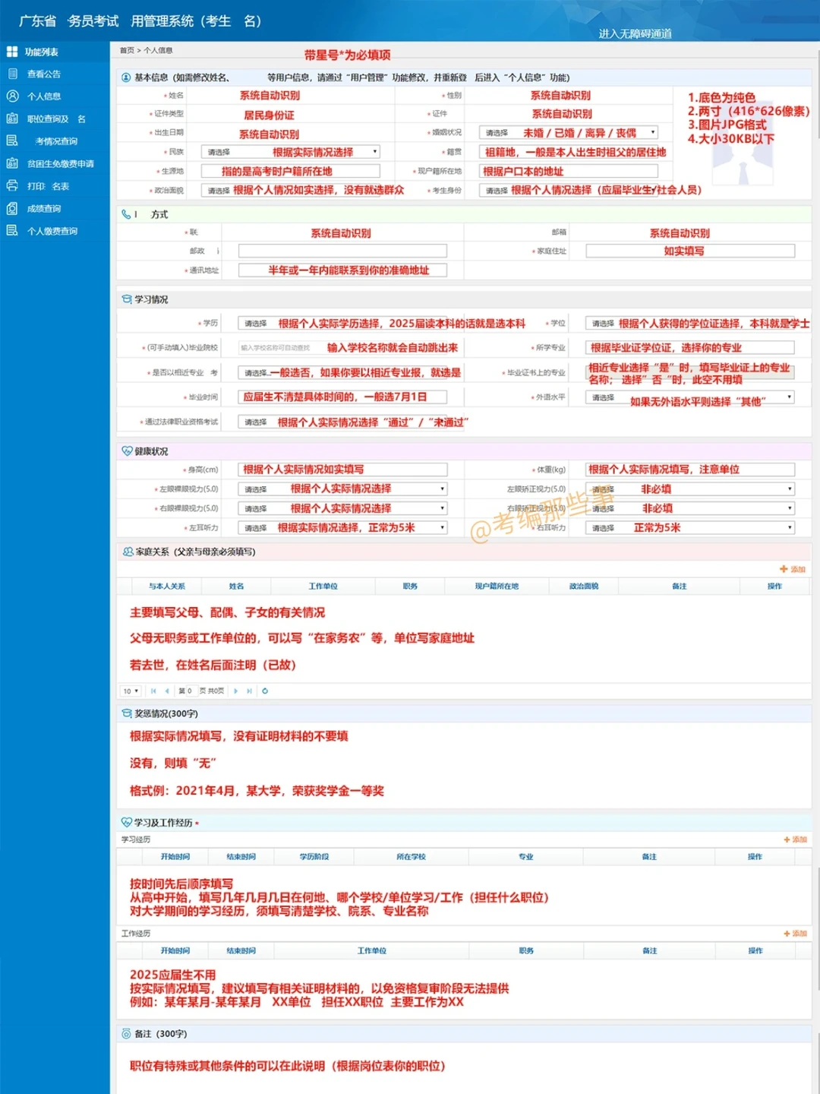This screenshot has height=1094, width=820.
Task: Open the 左耳听力 dropdown
Action: tap(342, 527)
